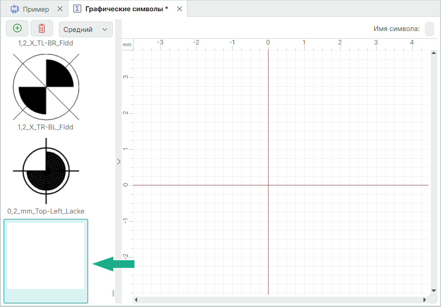Click horizontal scrollbar left arrow

[x=136, y=299]
